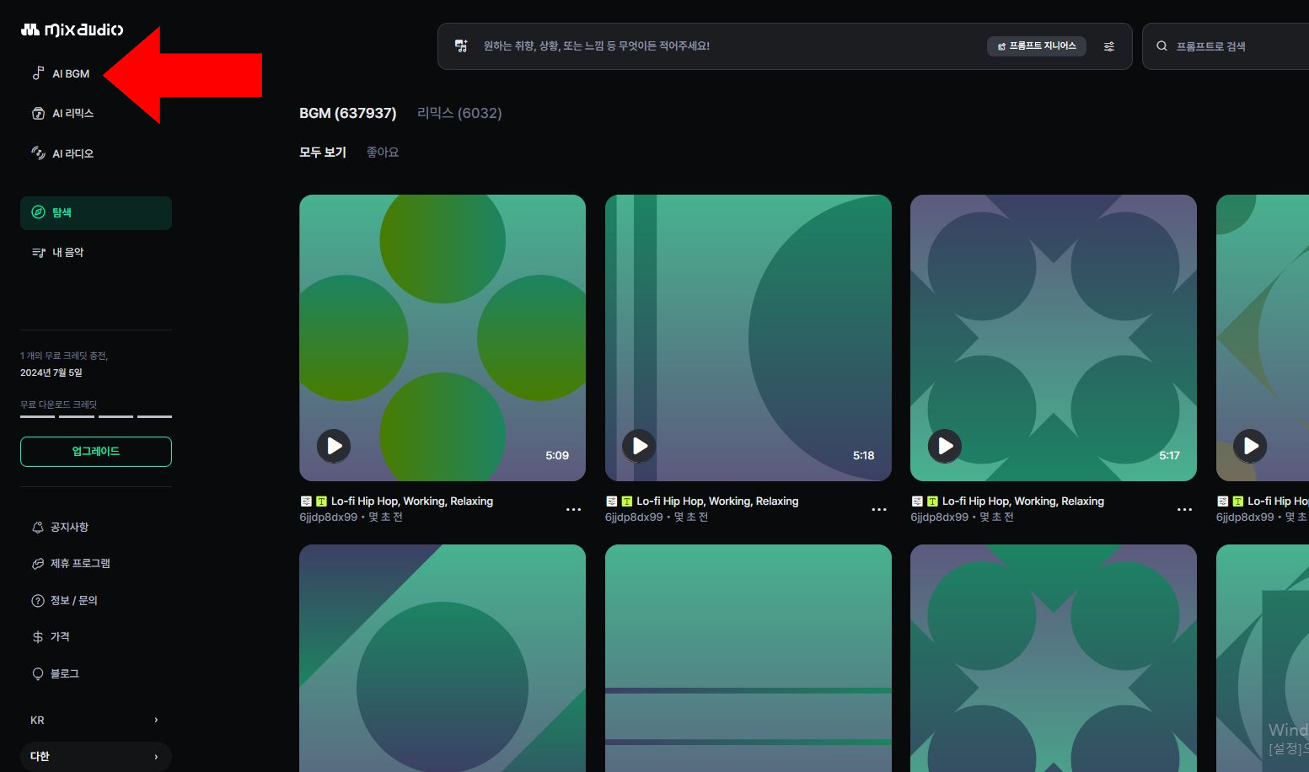The width and height of the screenshot is (1309, 772).
Task: Click the green T badge on 5:17 track title
Action: 932,501
